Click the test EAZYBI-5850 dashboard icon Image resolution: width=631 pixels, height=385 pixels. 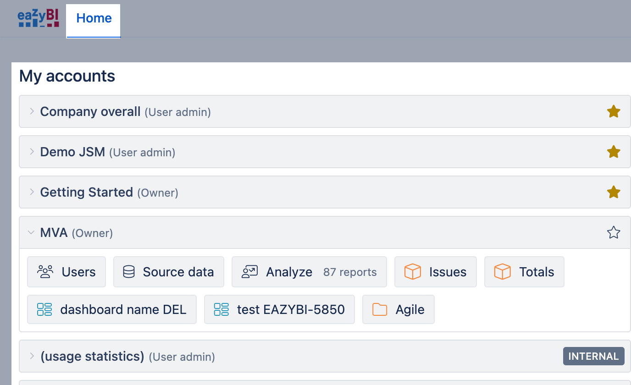pos(221,309)
